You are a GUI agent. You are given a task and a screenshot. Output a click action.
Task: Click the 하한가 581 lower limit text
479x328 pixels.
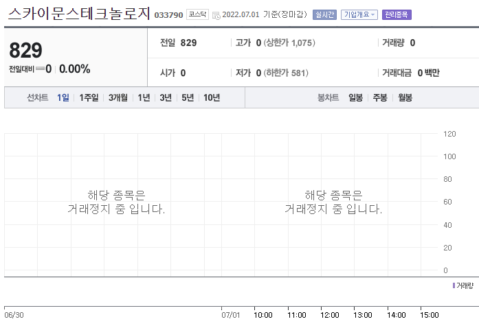pyautogui.click(x=286, y=73)
